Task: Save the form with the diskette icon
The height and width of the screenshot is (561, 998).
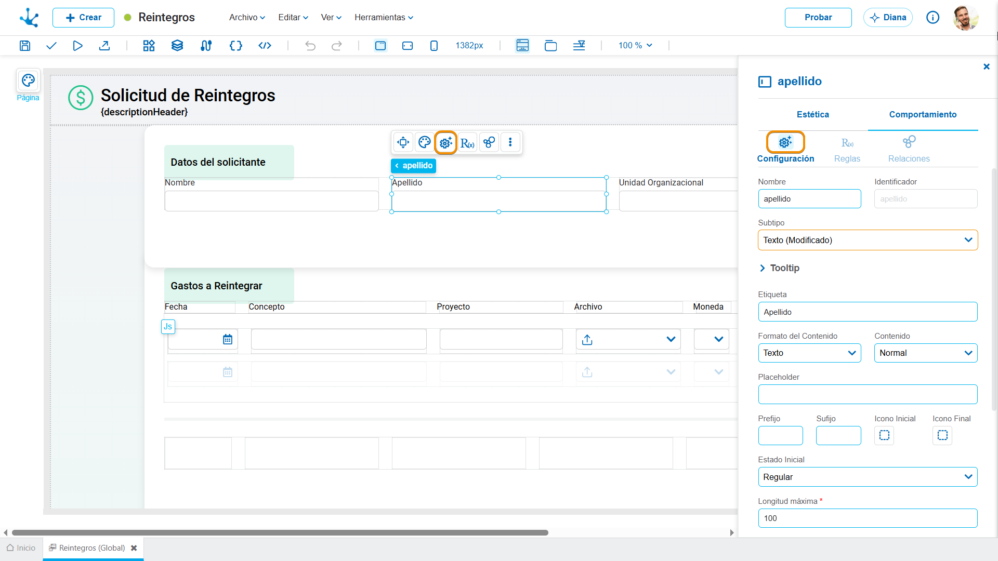Action: [x=24, y=46]
